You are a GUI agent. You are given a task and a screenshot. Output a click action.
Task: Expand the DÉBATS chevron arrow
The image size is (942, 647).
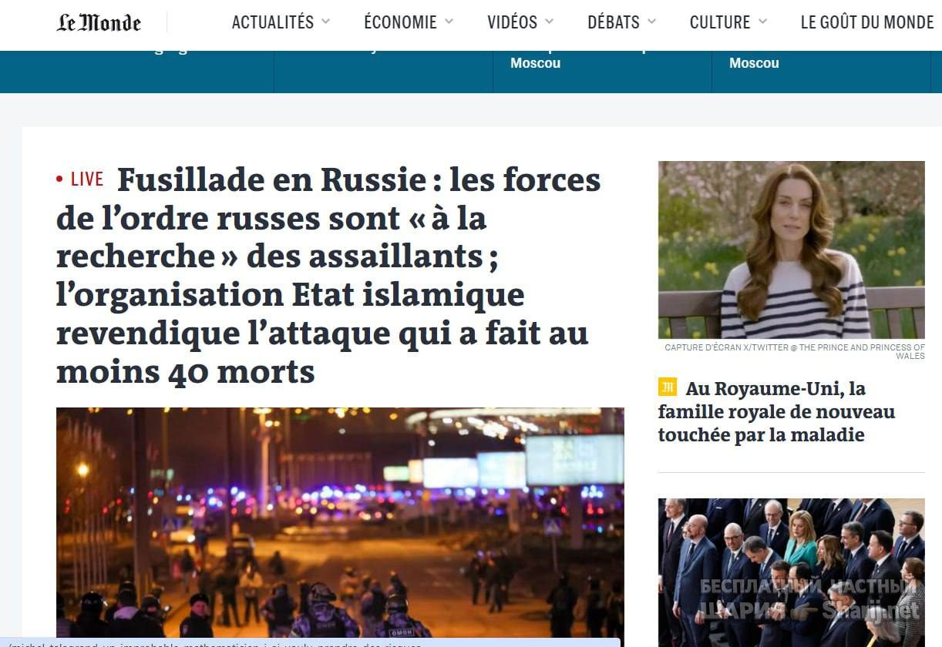click(x=651, y=22)
